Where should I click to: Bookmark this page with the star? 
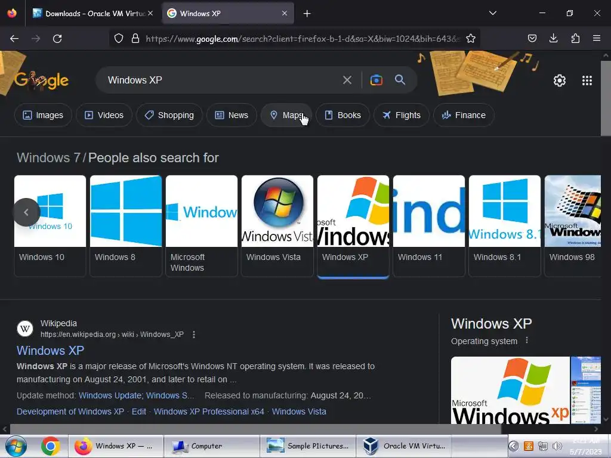(471, 39)
